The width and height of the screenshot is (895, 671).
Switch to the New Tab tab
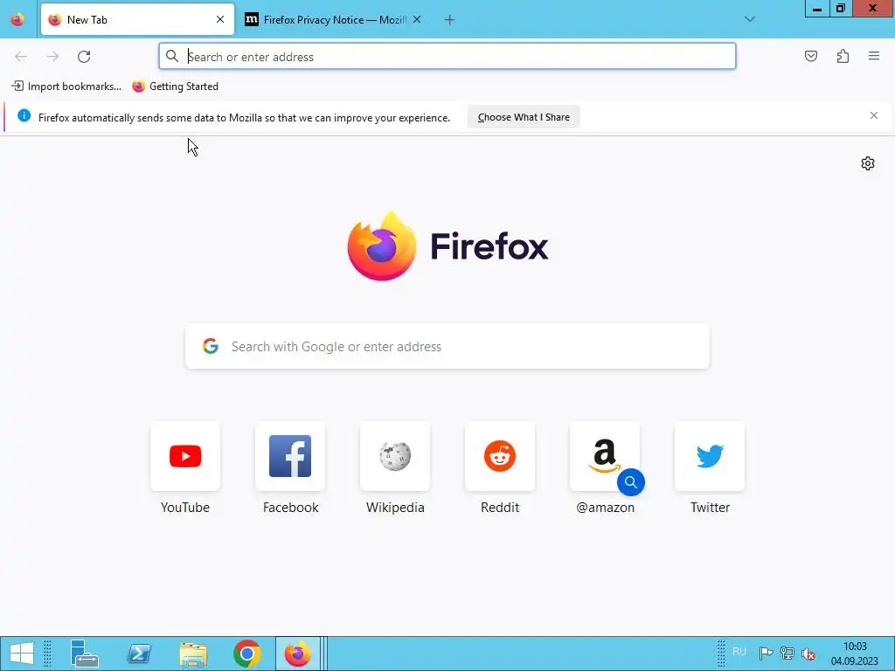point(137,19)
